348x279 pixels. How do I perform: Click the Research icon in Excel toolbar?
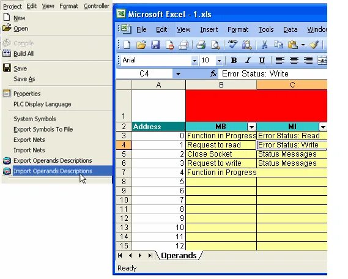tap(247, 45)
